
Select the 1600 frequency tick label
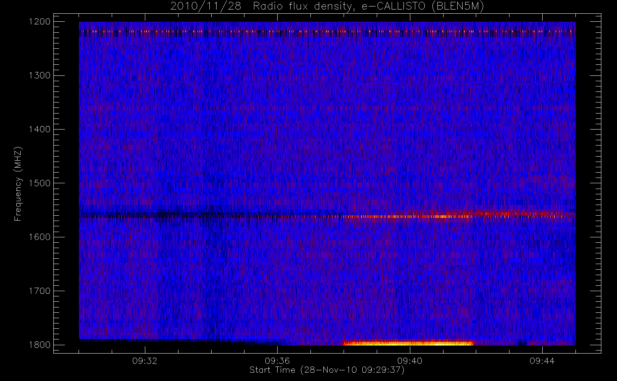(x=40, y=237)
